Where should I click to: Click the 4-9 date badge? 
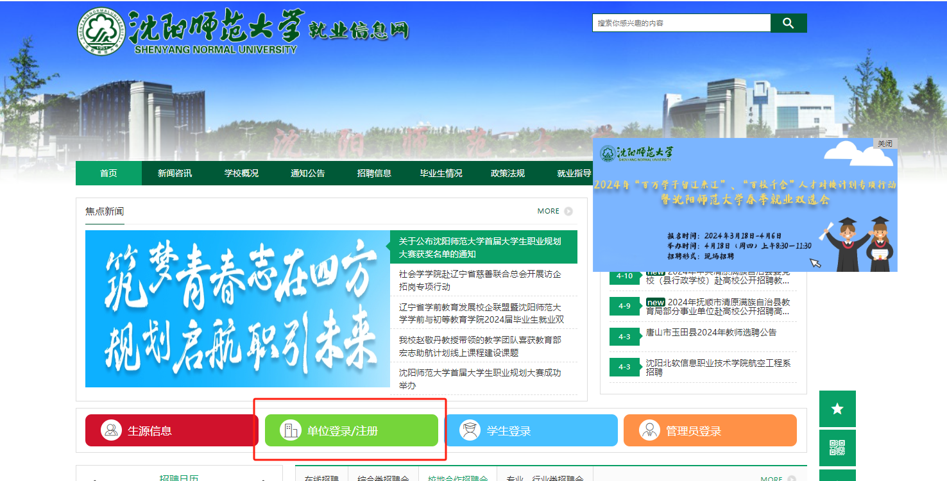(x=624, y=306)
